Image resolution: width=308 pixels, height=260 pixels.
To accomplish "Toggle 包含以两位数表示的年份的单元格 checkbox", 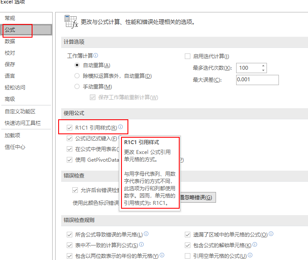I will click(x=69, y=256).
